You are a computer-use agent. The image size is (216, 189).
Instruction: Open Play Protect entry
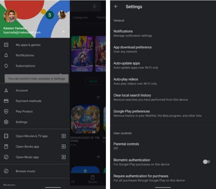click(35, 111)
